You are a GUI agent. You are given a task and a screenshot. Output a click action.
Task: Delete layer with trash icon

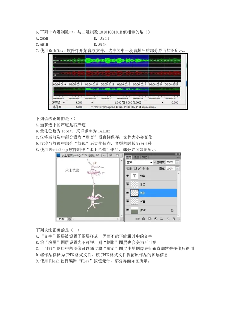click(x=174, y=219)
